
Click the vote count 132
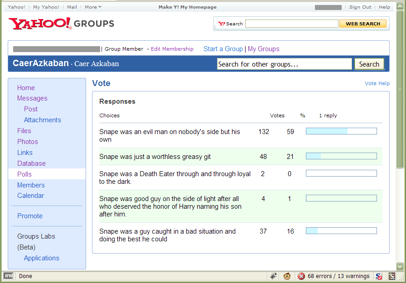tap(264, 132)
